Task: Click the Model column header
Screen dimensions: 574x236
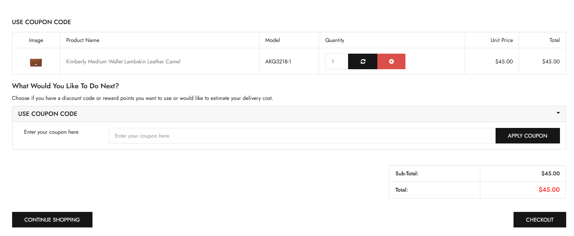Action: (272, 40)
